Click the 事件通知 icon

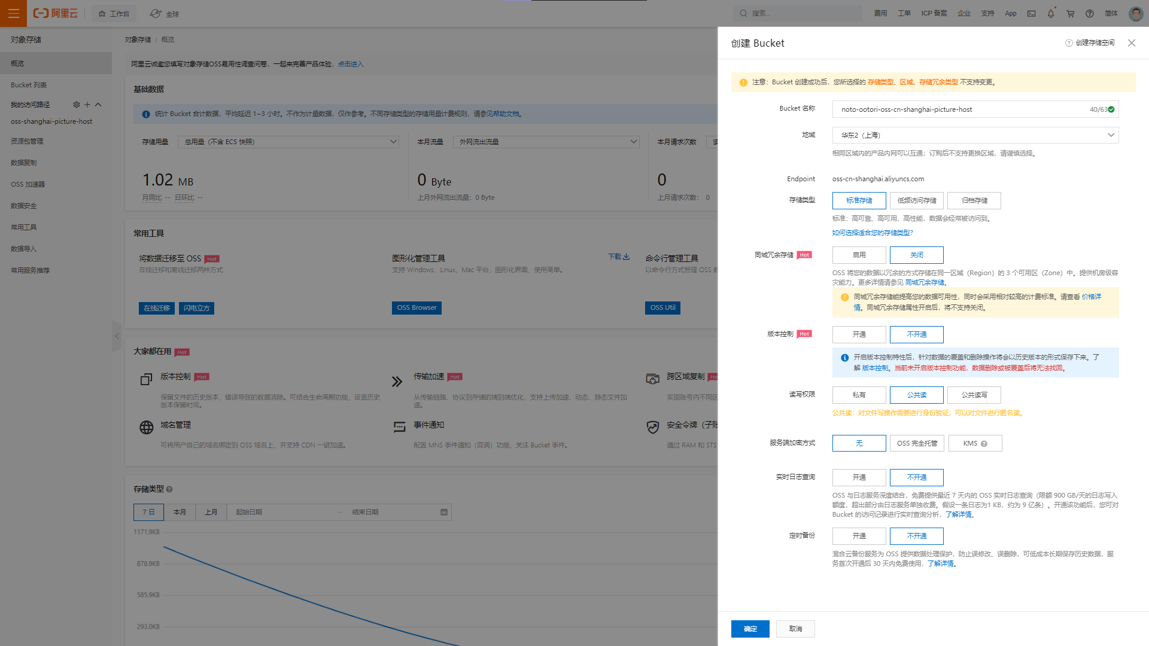pos(400,427)
